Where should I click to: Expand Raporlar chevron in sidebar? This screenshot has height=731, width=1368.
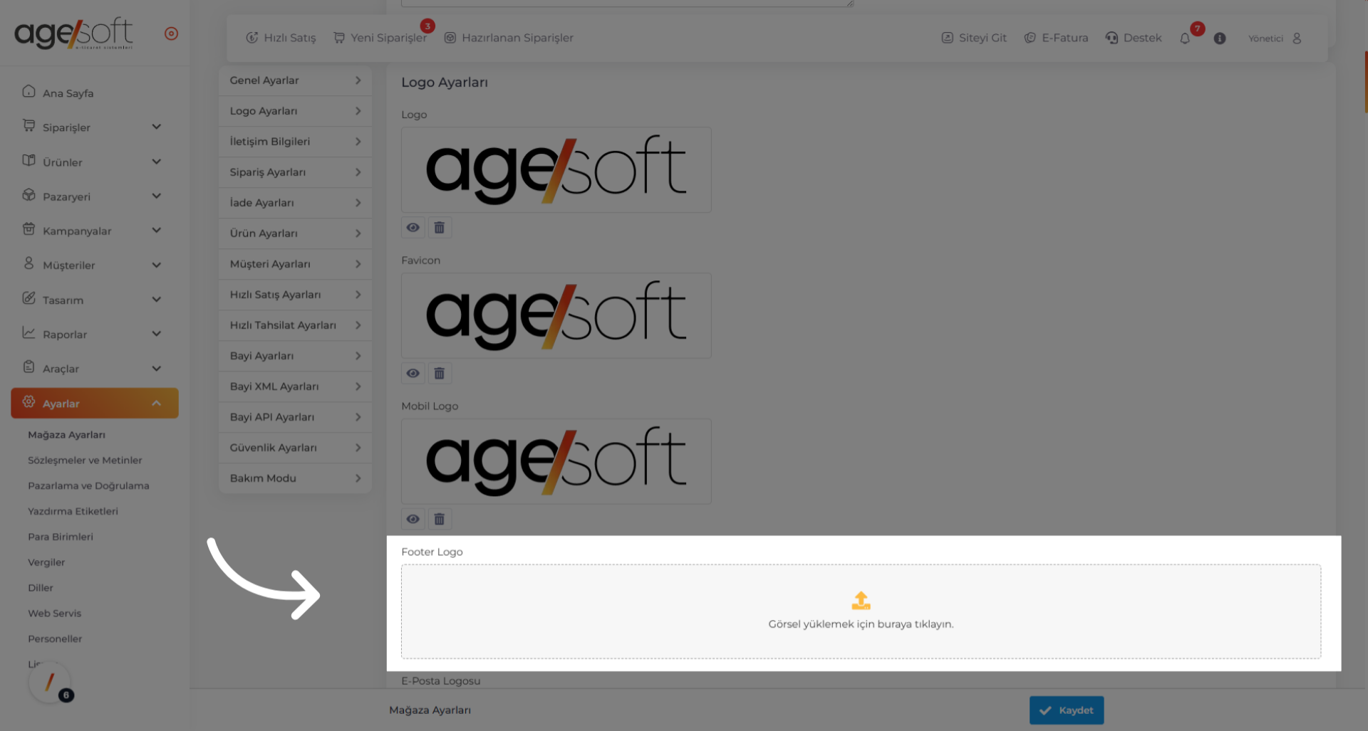(157, 333)
